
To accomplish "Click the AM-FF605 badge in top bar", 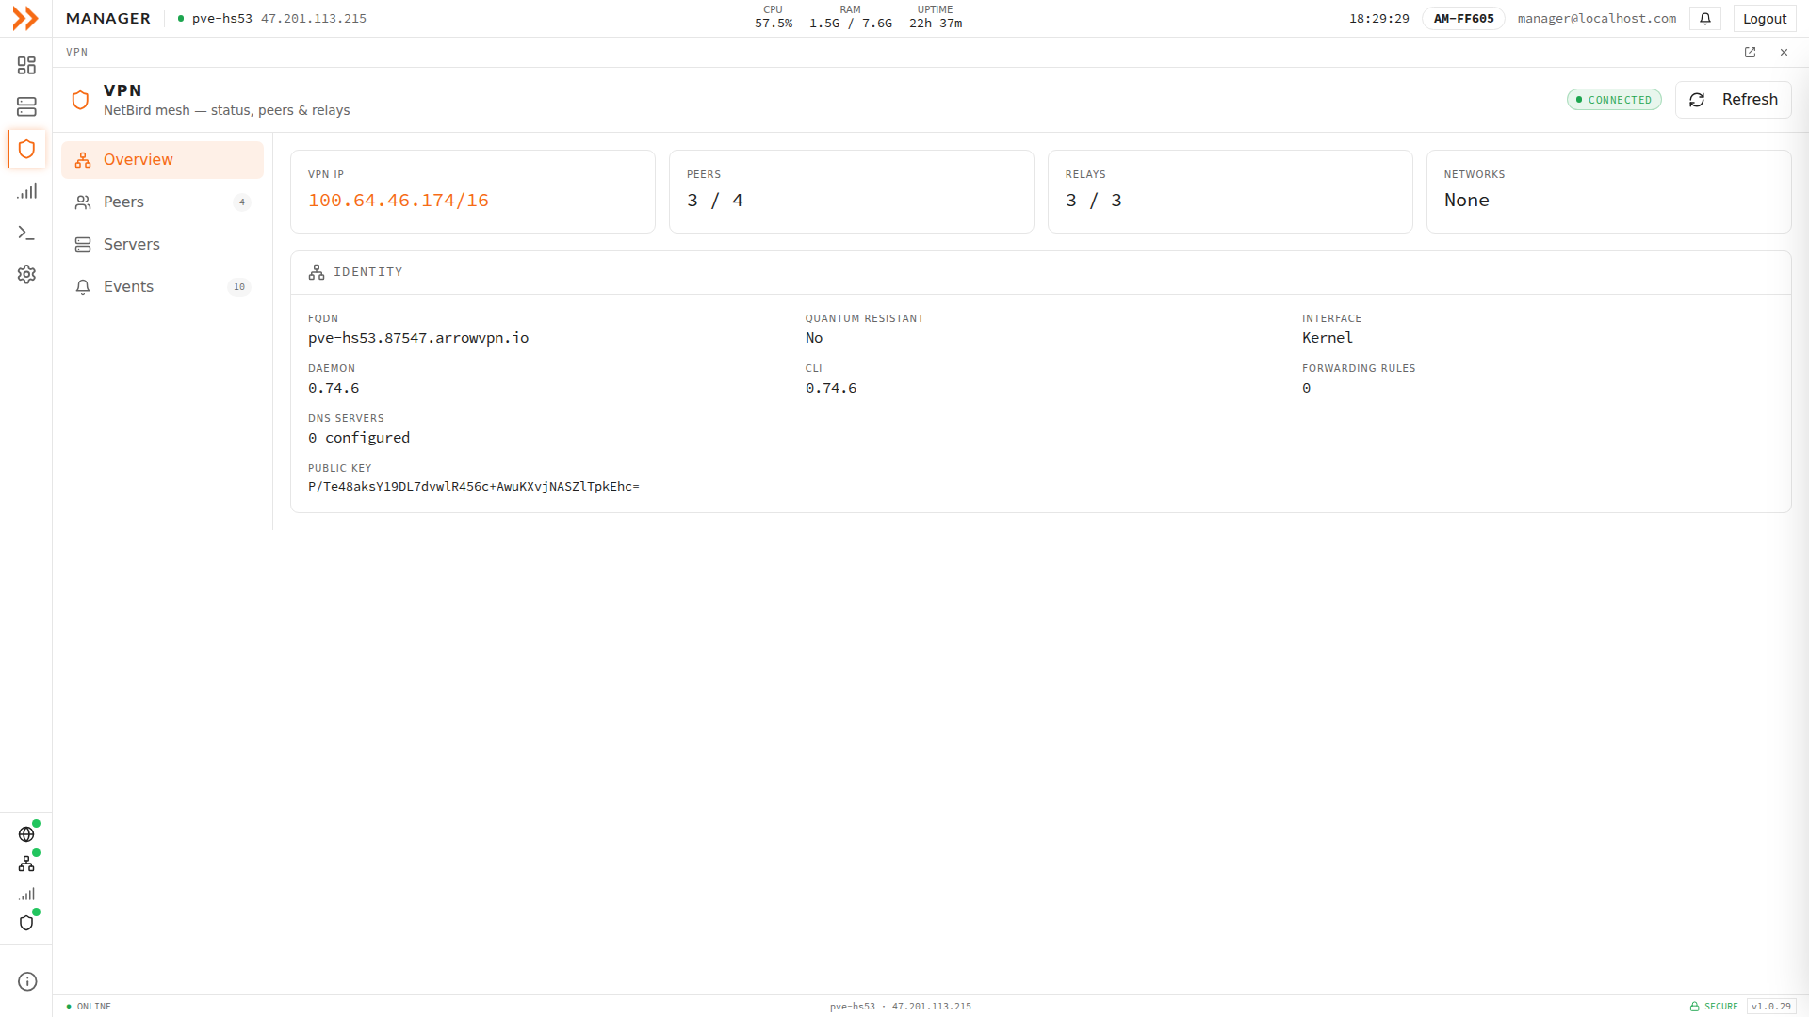I will click(1463, 19).
